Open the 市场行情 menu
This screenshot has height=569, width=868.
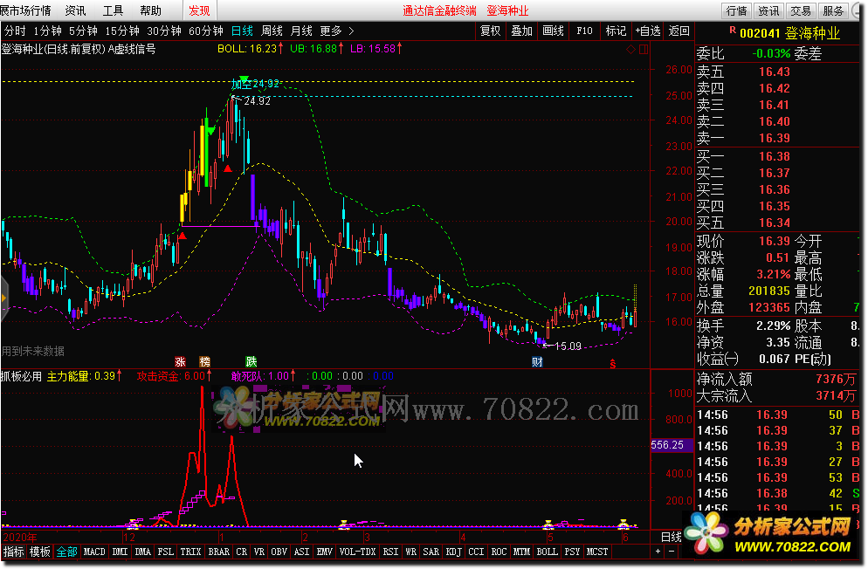(25, 10)
